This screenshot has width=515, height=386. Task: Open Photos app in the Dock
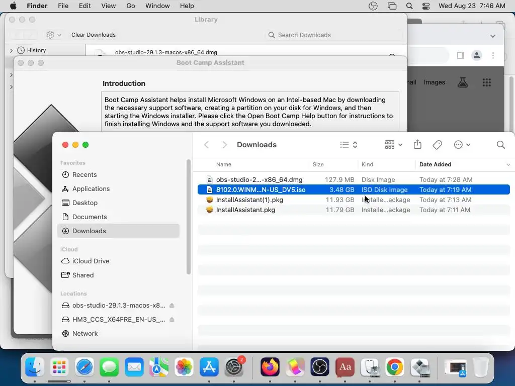click(184, 367)
